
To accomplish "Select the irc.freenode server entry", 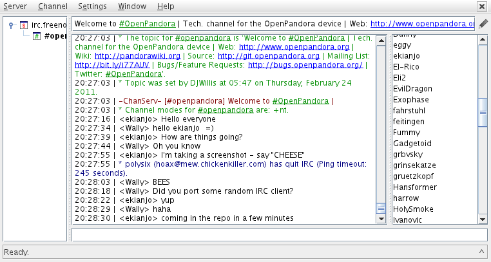I will coord(49,25).
